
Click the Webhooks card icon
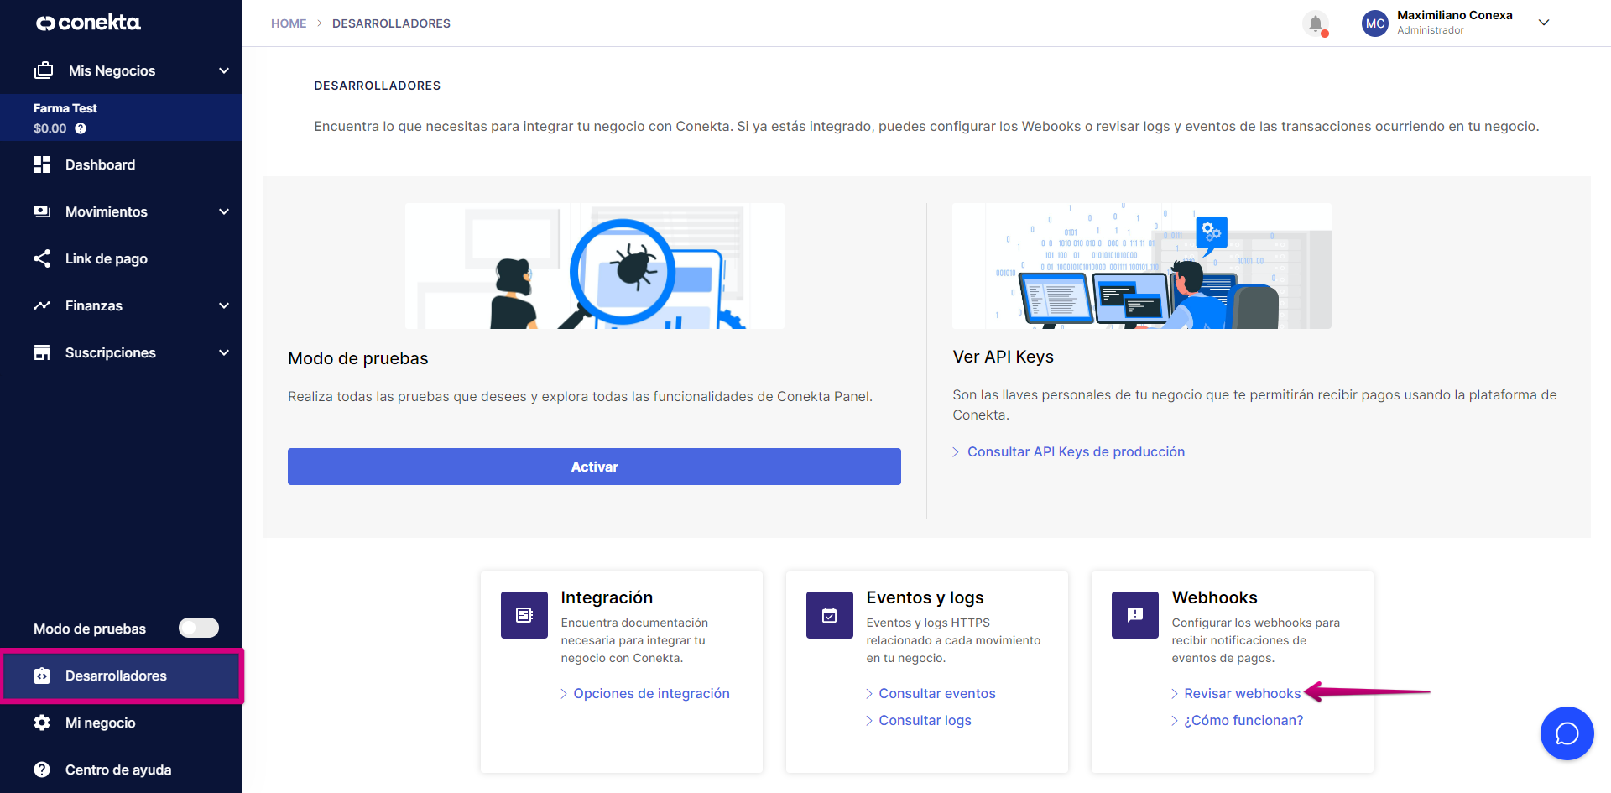pos(1135,615)
